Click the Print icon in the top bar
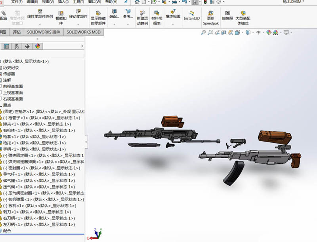 (174, 2)
